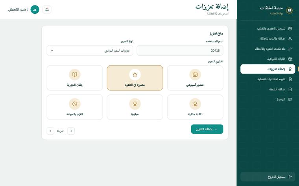Screen dimensions: 299x186
Task: Click the ribbon icon on مبادرة card
Action: point(135,104)
